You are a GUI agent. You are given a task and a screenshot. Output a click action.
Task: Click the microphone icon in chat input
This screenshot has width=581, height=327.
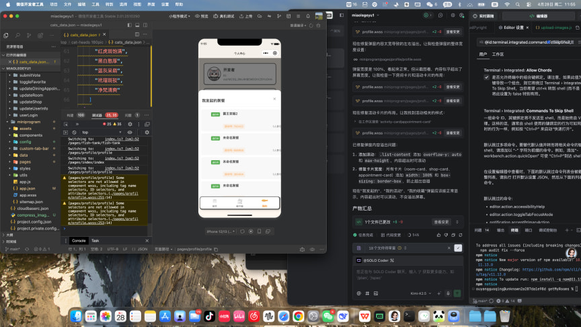[448, 293]
